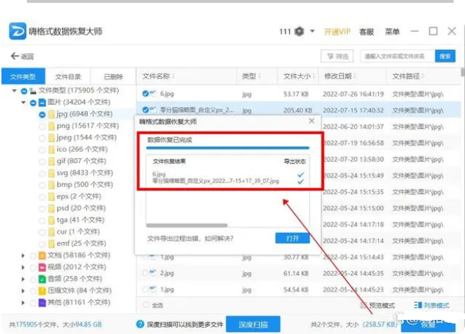
Task: Open the 菜单 menu in title bar
Action: [392, 32]
